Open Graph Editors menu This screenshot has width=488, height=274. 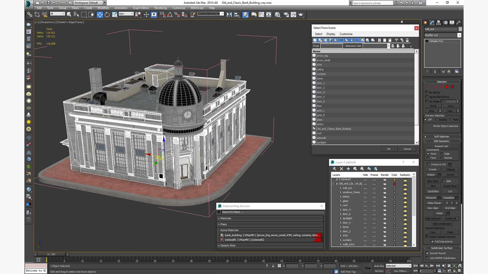(141, 8)
